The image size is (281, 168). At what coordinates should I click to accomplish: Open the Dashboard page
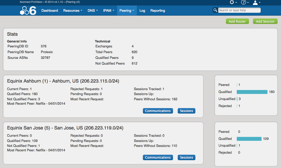(x=50, y=11)
